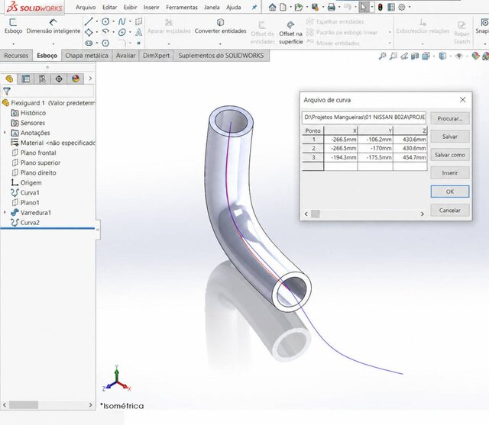The height and width of the screenshot is (425, 489).
Task: Open the Inserir menu
Action: [151, 7]
